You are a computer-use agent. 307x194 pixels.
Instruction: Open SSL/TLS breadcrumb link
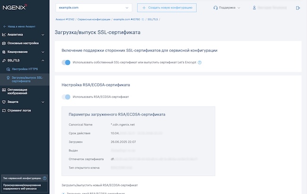coord(153,19)
